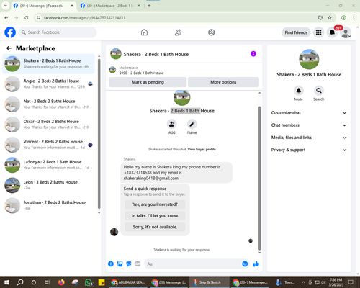
Task: Open Leon - 3 Beds 2 Baths House chat
Action: pyautogui.click(x=48, y=185)
